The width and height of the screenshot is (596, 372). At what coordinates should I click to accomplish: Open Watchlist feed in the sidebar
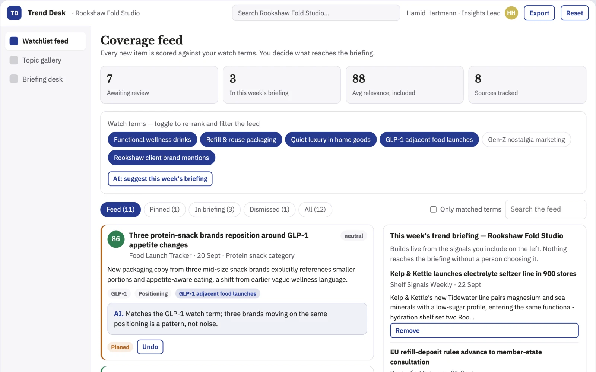click(45, 41)
